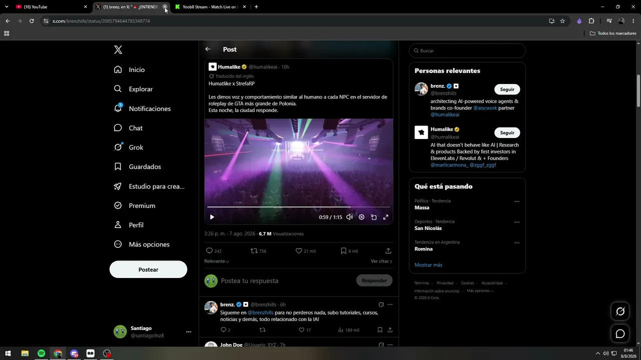Repost brenz's reply
Viewport: 641px width, 360px height.
(x=262, y=330)
